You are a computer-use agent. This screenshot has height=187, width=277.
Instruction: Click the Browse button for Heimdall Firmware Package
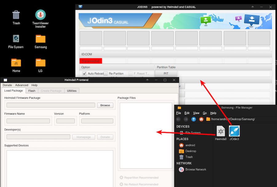point(105,105)
